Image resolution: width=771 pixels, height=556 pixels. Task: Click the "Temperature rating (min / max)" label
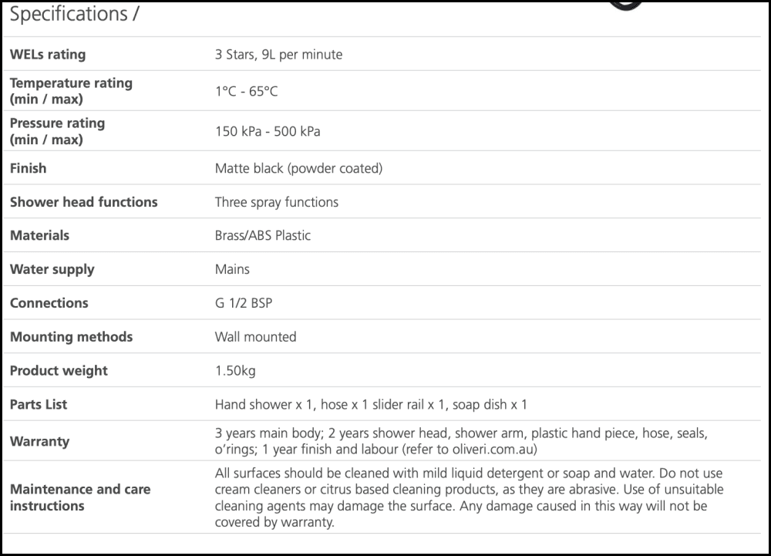pyautogui.click(x=71, y=91)
